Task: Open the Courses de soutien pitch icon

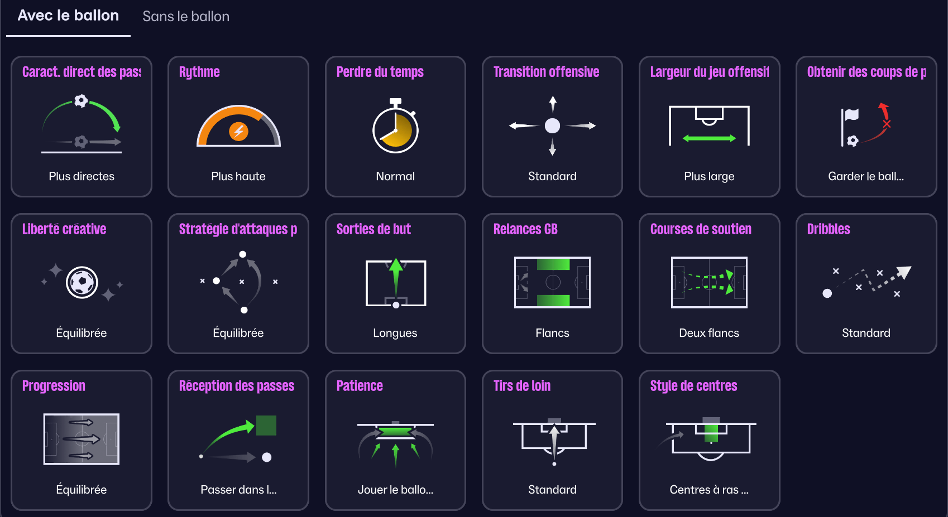Action: tap(709, 282)
